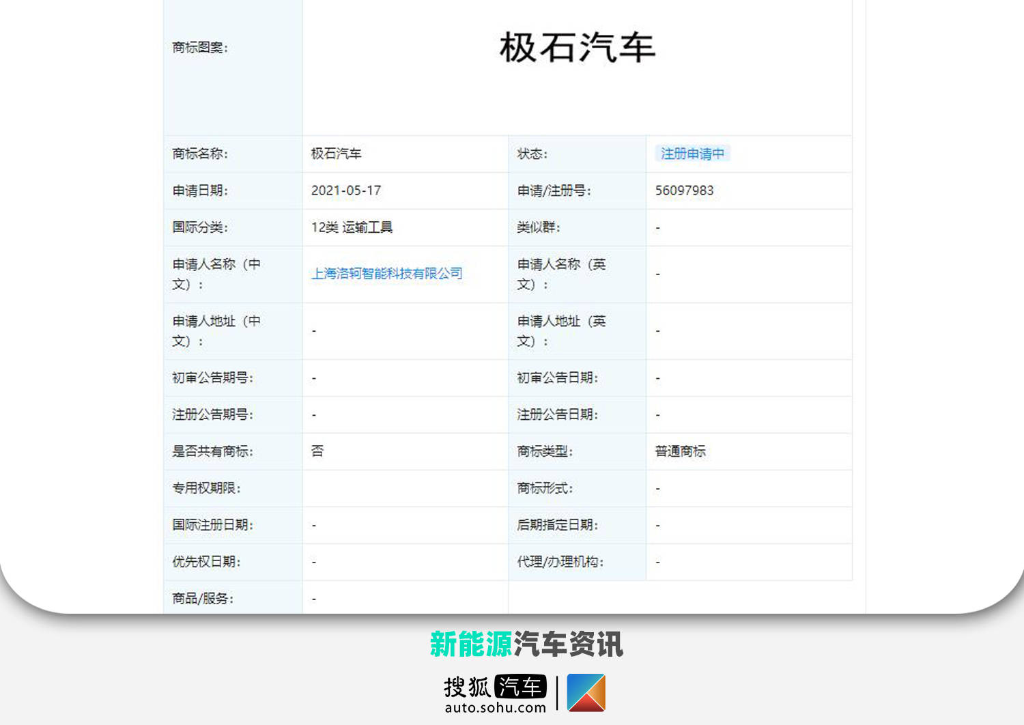Click the 搜狐汽车 logo text
The image size is (1024, 725).
tap(496, 687)
